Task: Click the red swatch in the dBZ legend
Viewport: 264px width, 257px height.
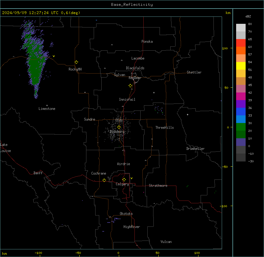Action: click(241, 43)
